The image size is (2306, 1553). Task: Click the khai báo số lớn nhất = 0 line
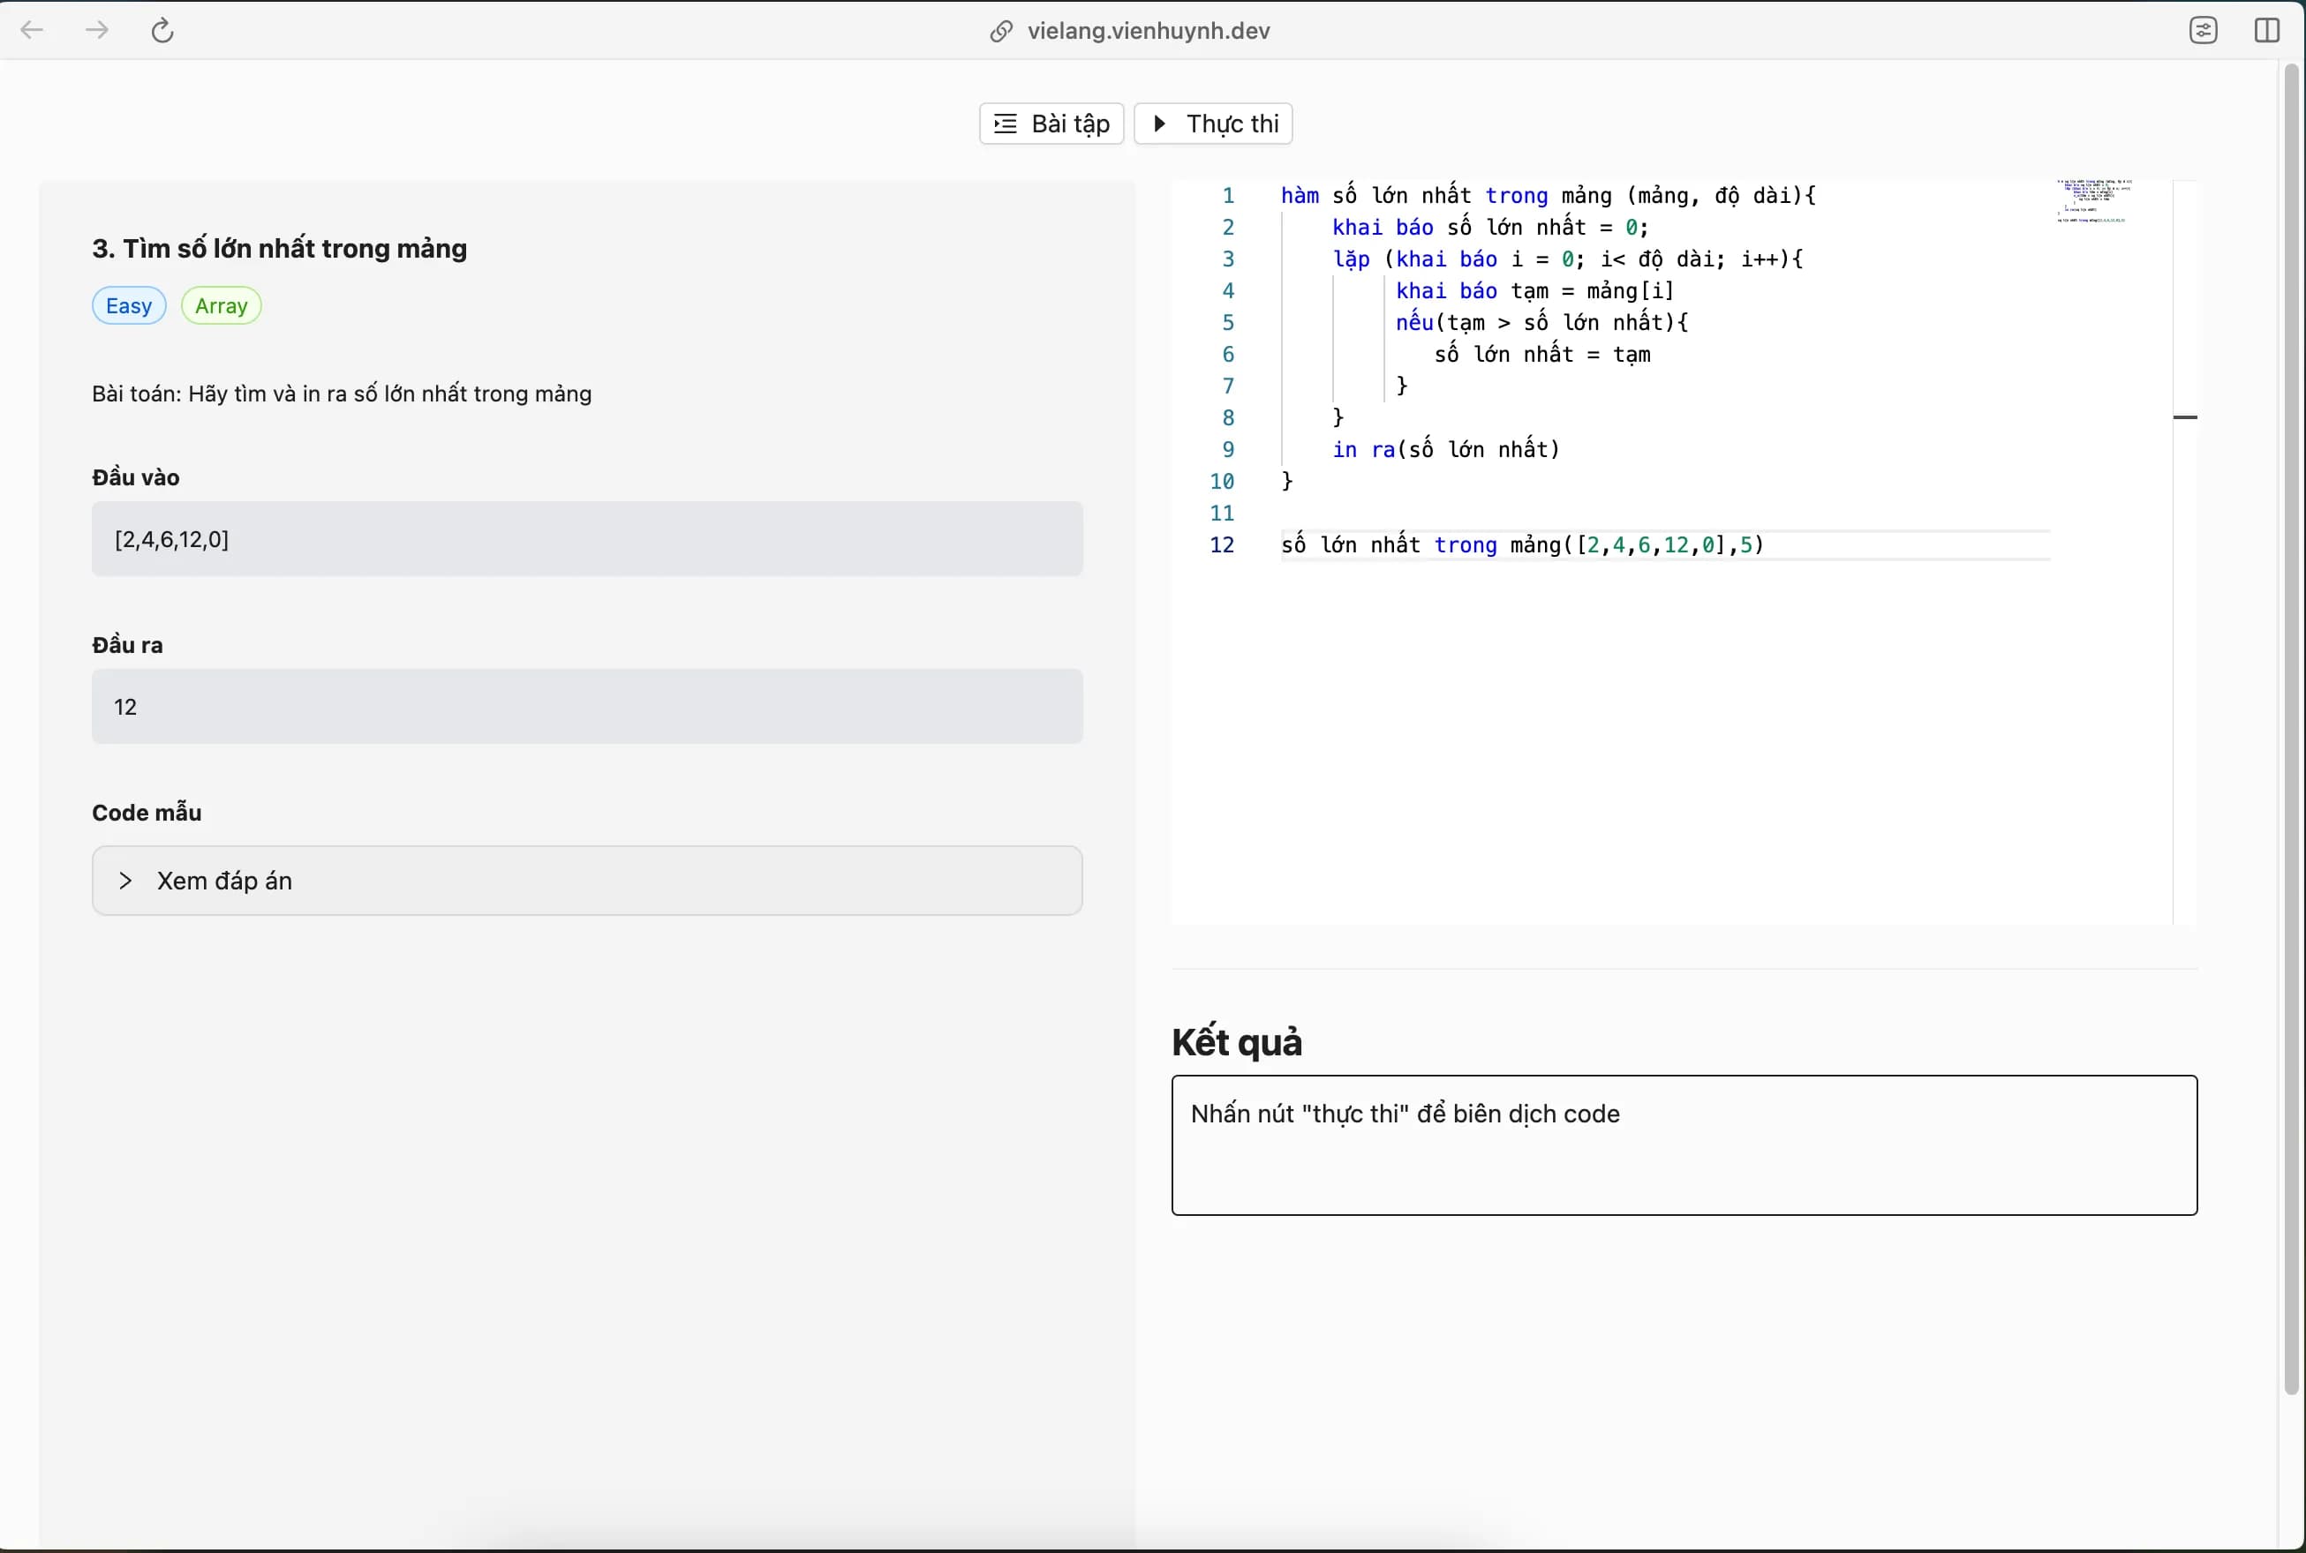[1489, 228]
